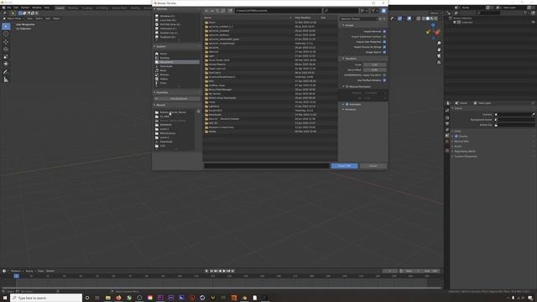
Task: Go forward to next folder in file view
Action: [212, 11]
